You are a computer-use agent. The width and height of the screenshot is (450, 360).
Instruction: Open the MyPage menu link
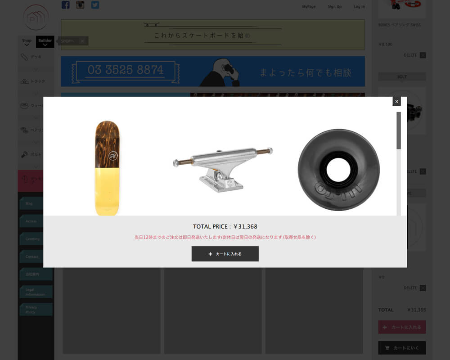click(x=309, y=7)
